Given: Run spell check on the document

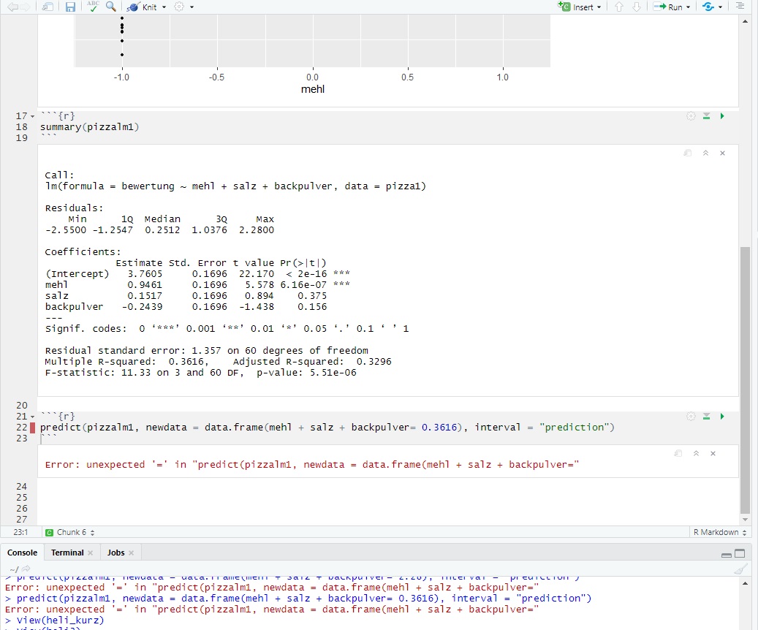Looking at the screenshot, I should point(92,7).
